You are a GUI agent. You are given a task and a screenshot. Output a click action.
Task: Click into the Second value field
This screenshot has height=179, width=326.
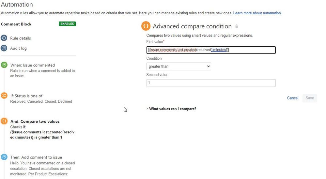(x=211, y=83)
